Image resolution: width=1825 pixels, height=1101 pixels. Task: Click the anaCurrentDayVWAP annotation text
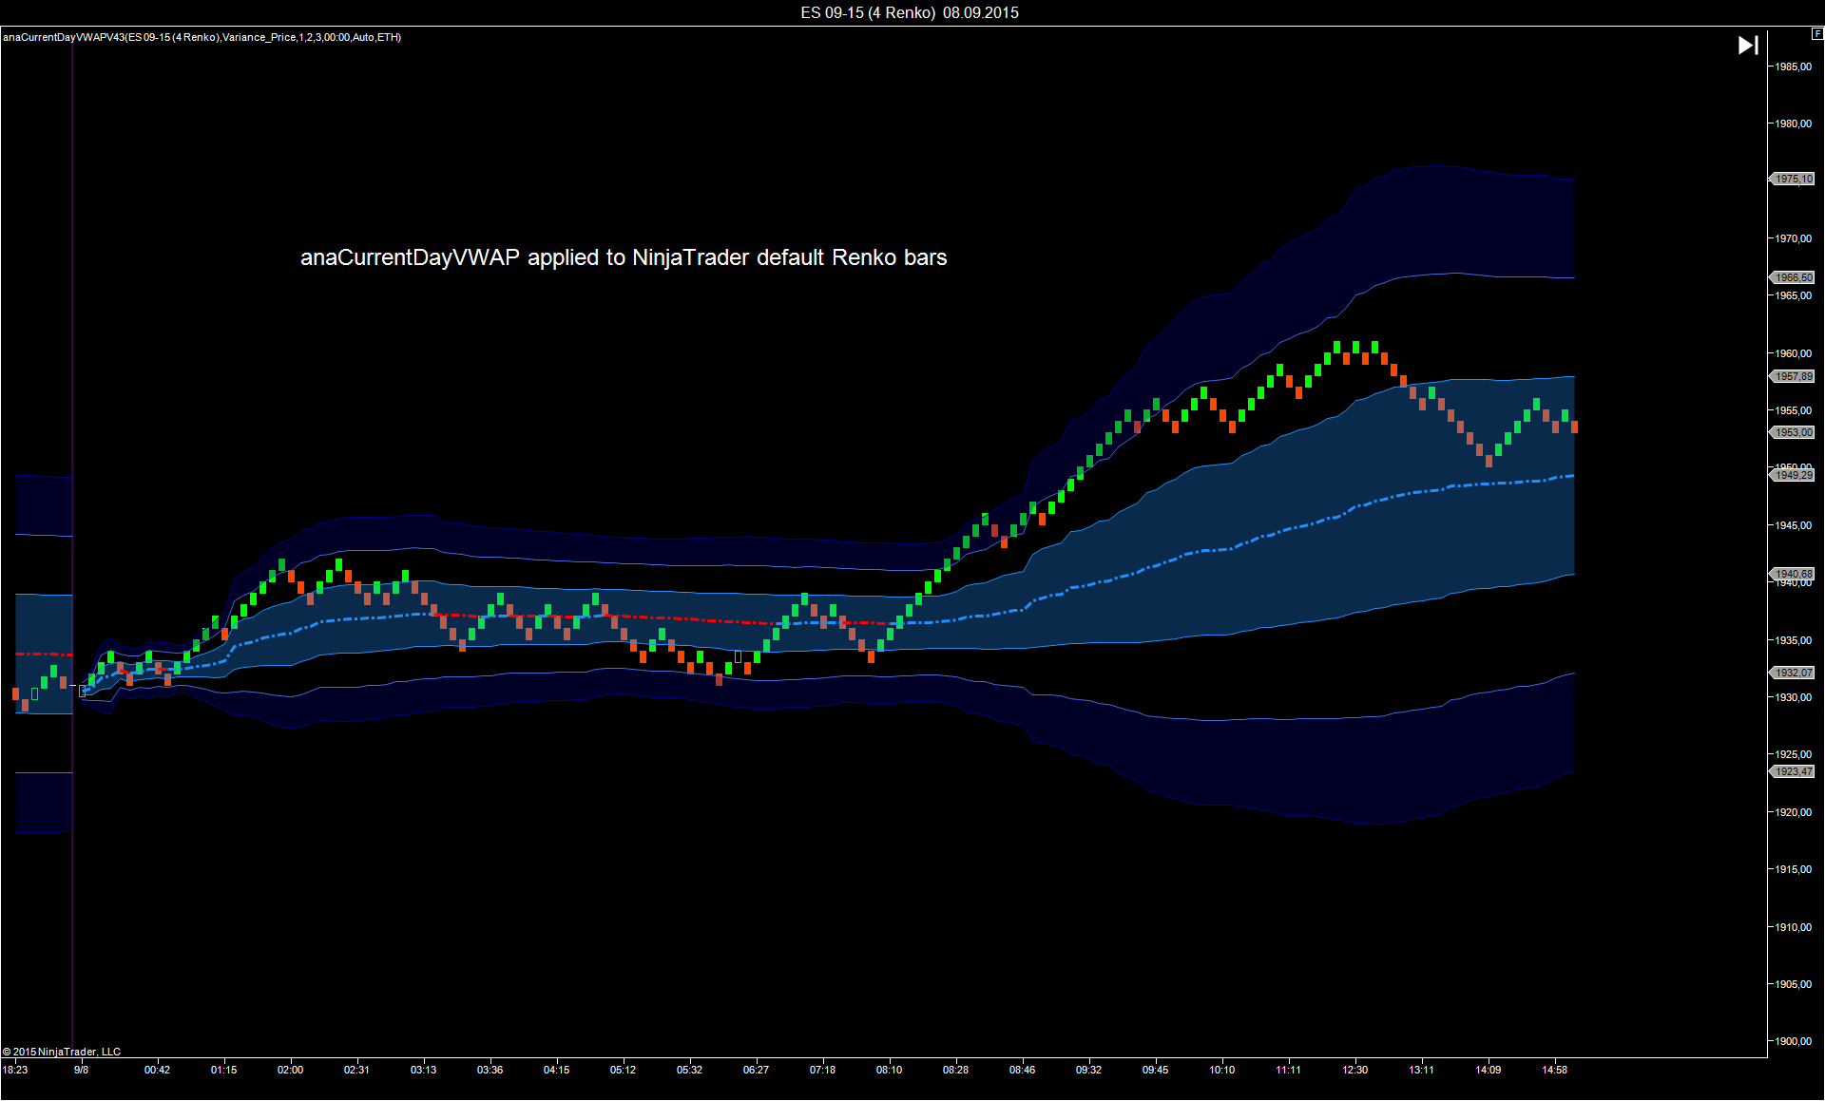(x=624, y=257)
